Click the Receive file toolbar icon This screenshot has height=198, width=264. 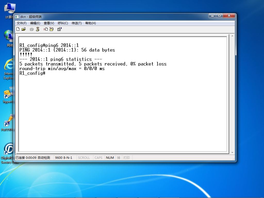pyautogui.click(x=52, y=29)
